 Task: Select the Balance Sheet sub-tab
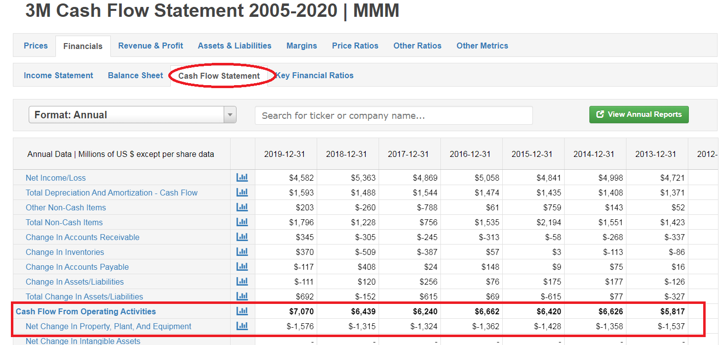coord(135,75)
